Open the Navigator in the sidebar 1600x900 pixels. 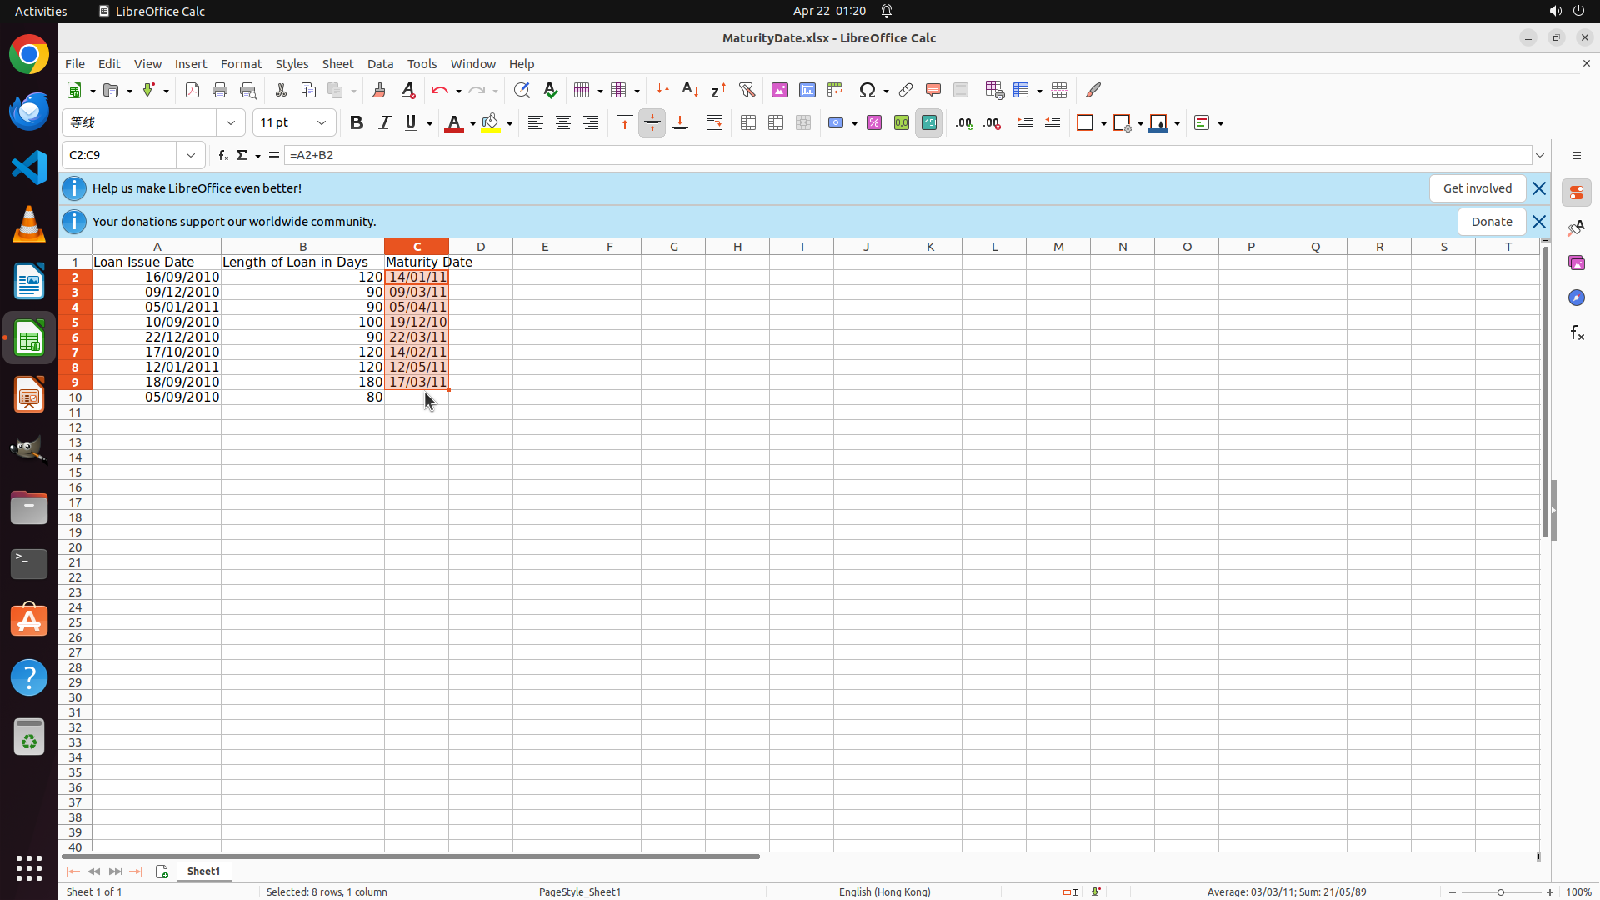(x=1576, y=297)
